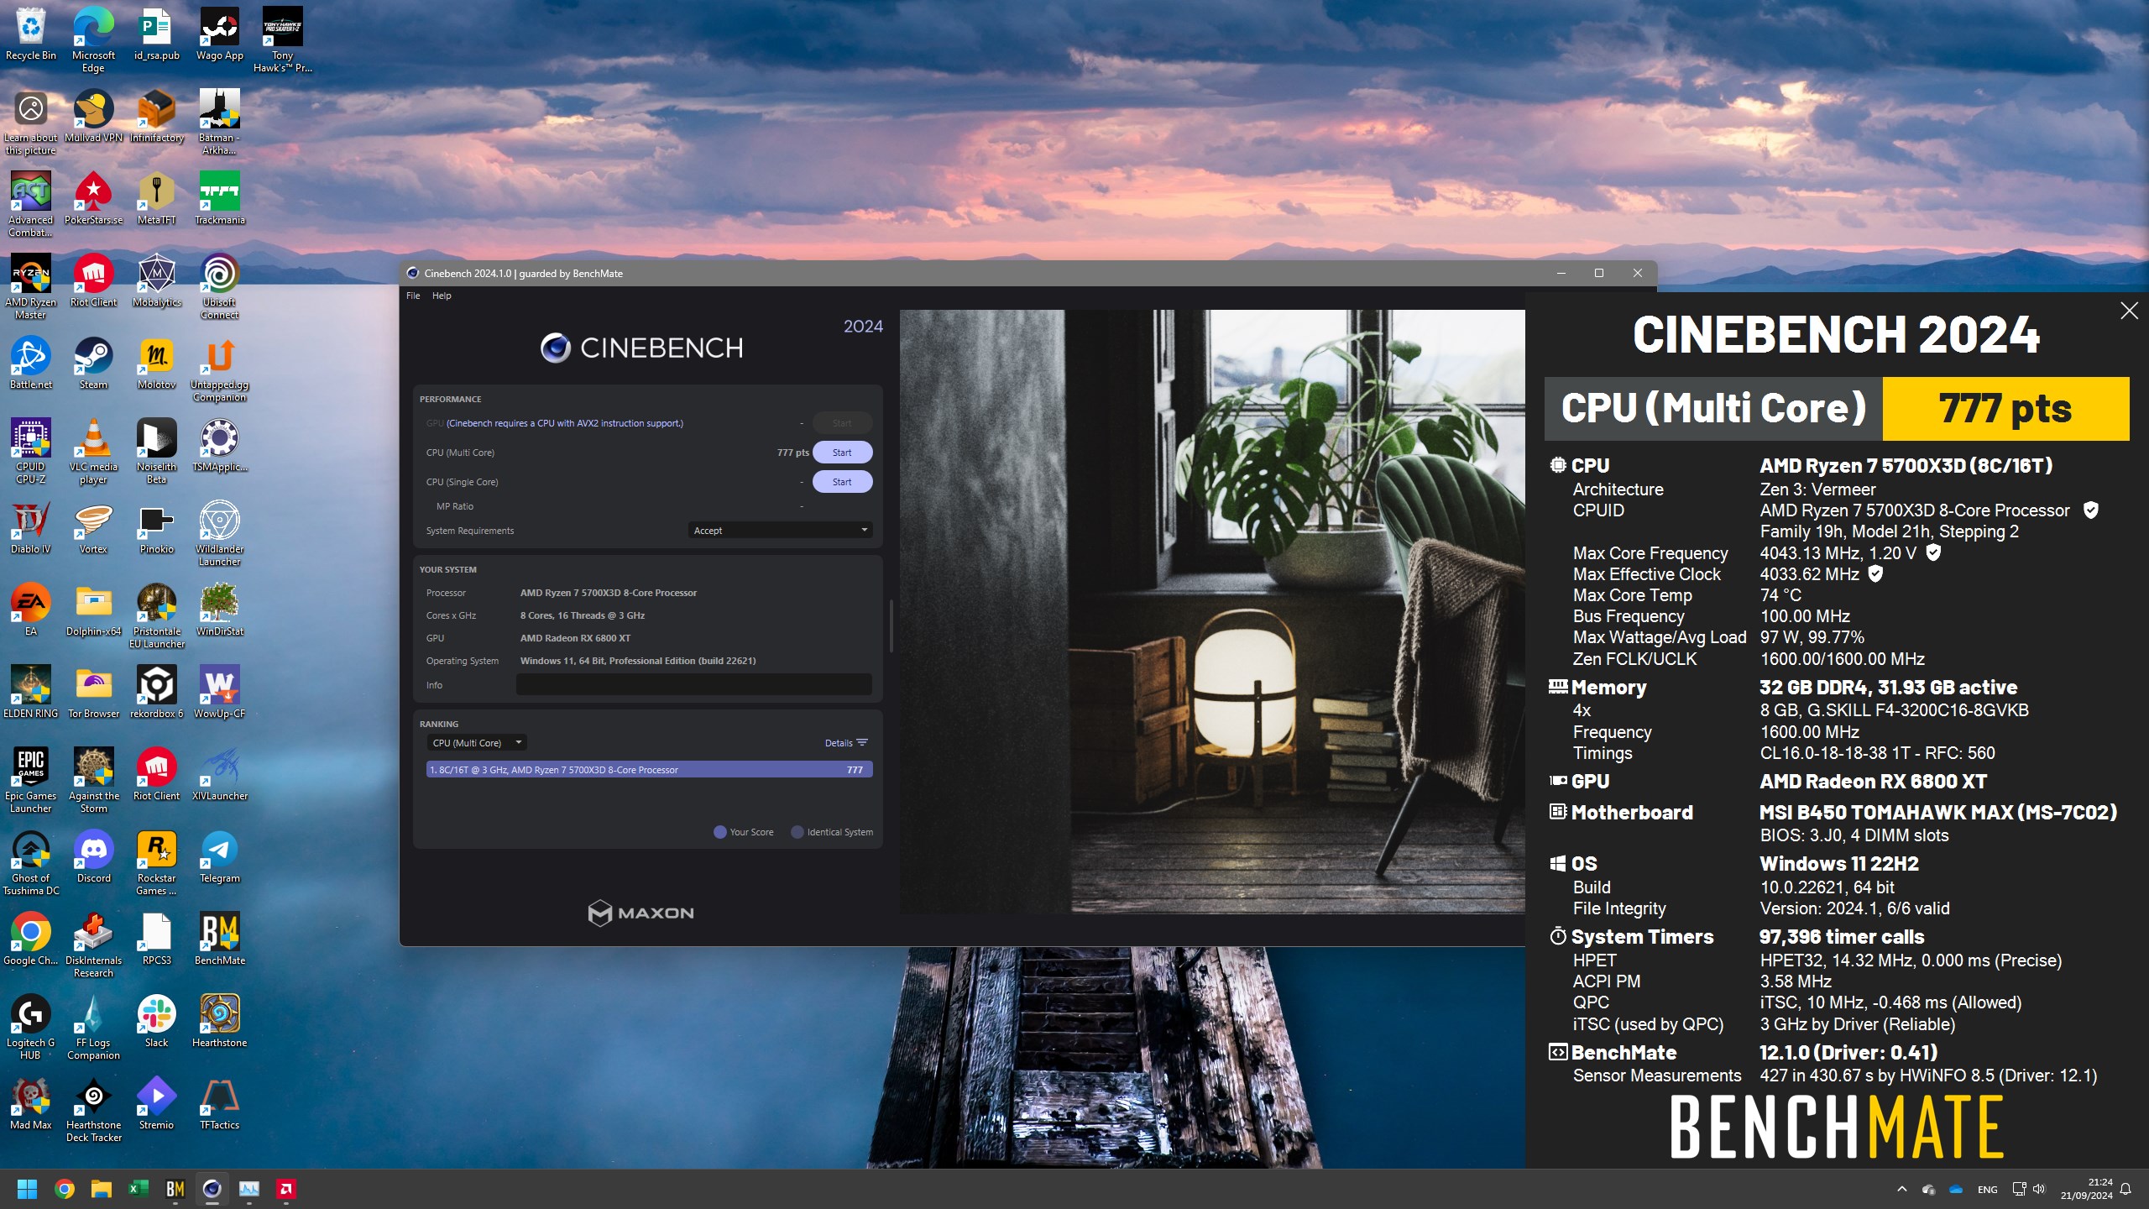Viewport: 2149px width, 1209px height.
Task: Open Discord desktop shortcut
Action: (93, 857)
